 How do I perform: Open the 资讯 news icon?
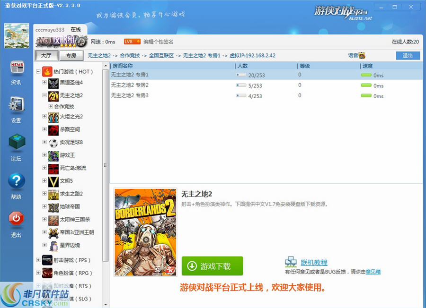click(x=17, y=67)
